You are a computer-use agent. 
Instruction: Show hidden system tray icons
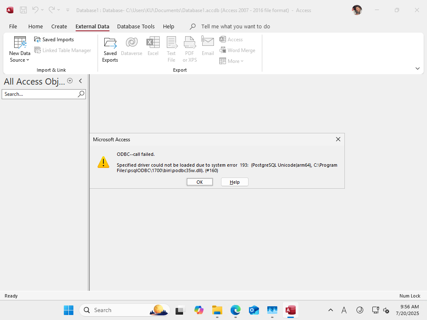tap(331, 310)
